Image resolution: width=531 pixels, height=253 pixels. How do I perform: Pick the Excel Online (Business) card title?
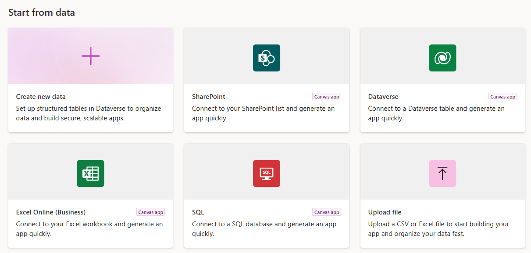coord(51,212)
